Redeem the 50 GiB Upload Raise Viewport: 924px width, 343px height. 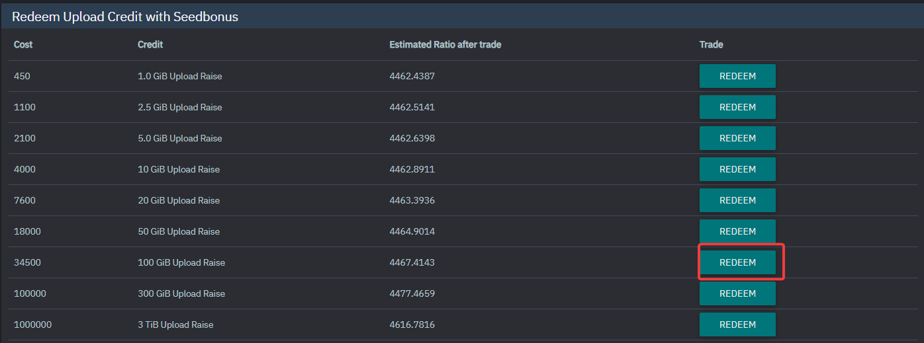[737, 231]
